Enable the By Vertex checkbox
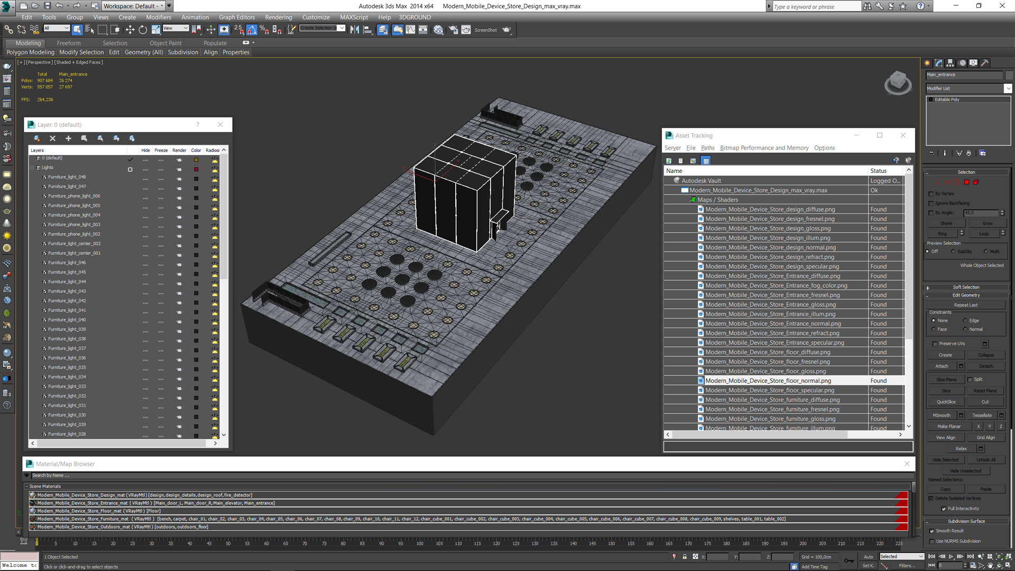 931,194
